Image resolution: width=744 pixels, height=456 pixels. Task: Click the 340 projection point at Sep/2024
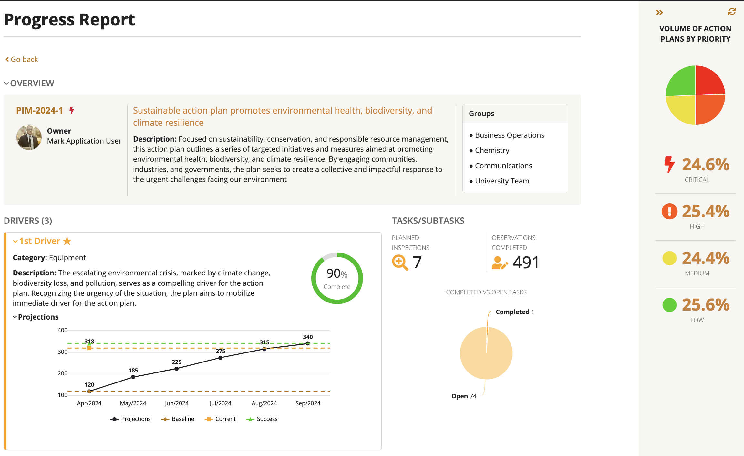pyautogui.click(x=308, y=343)
